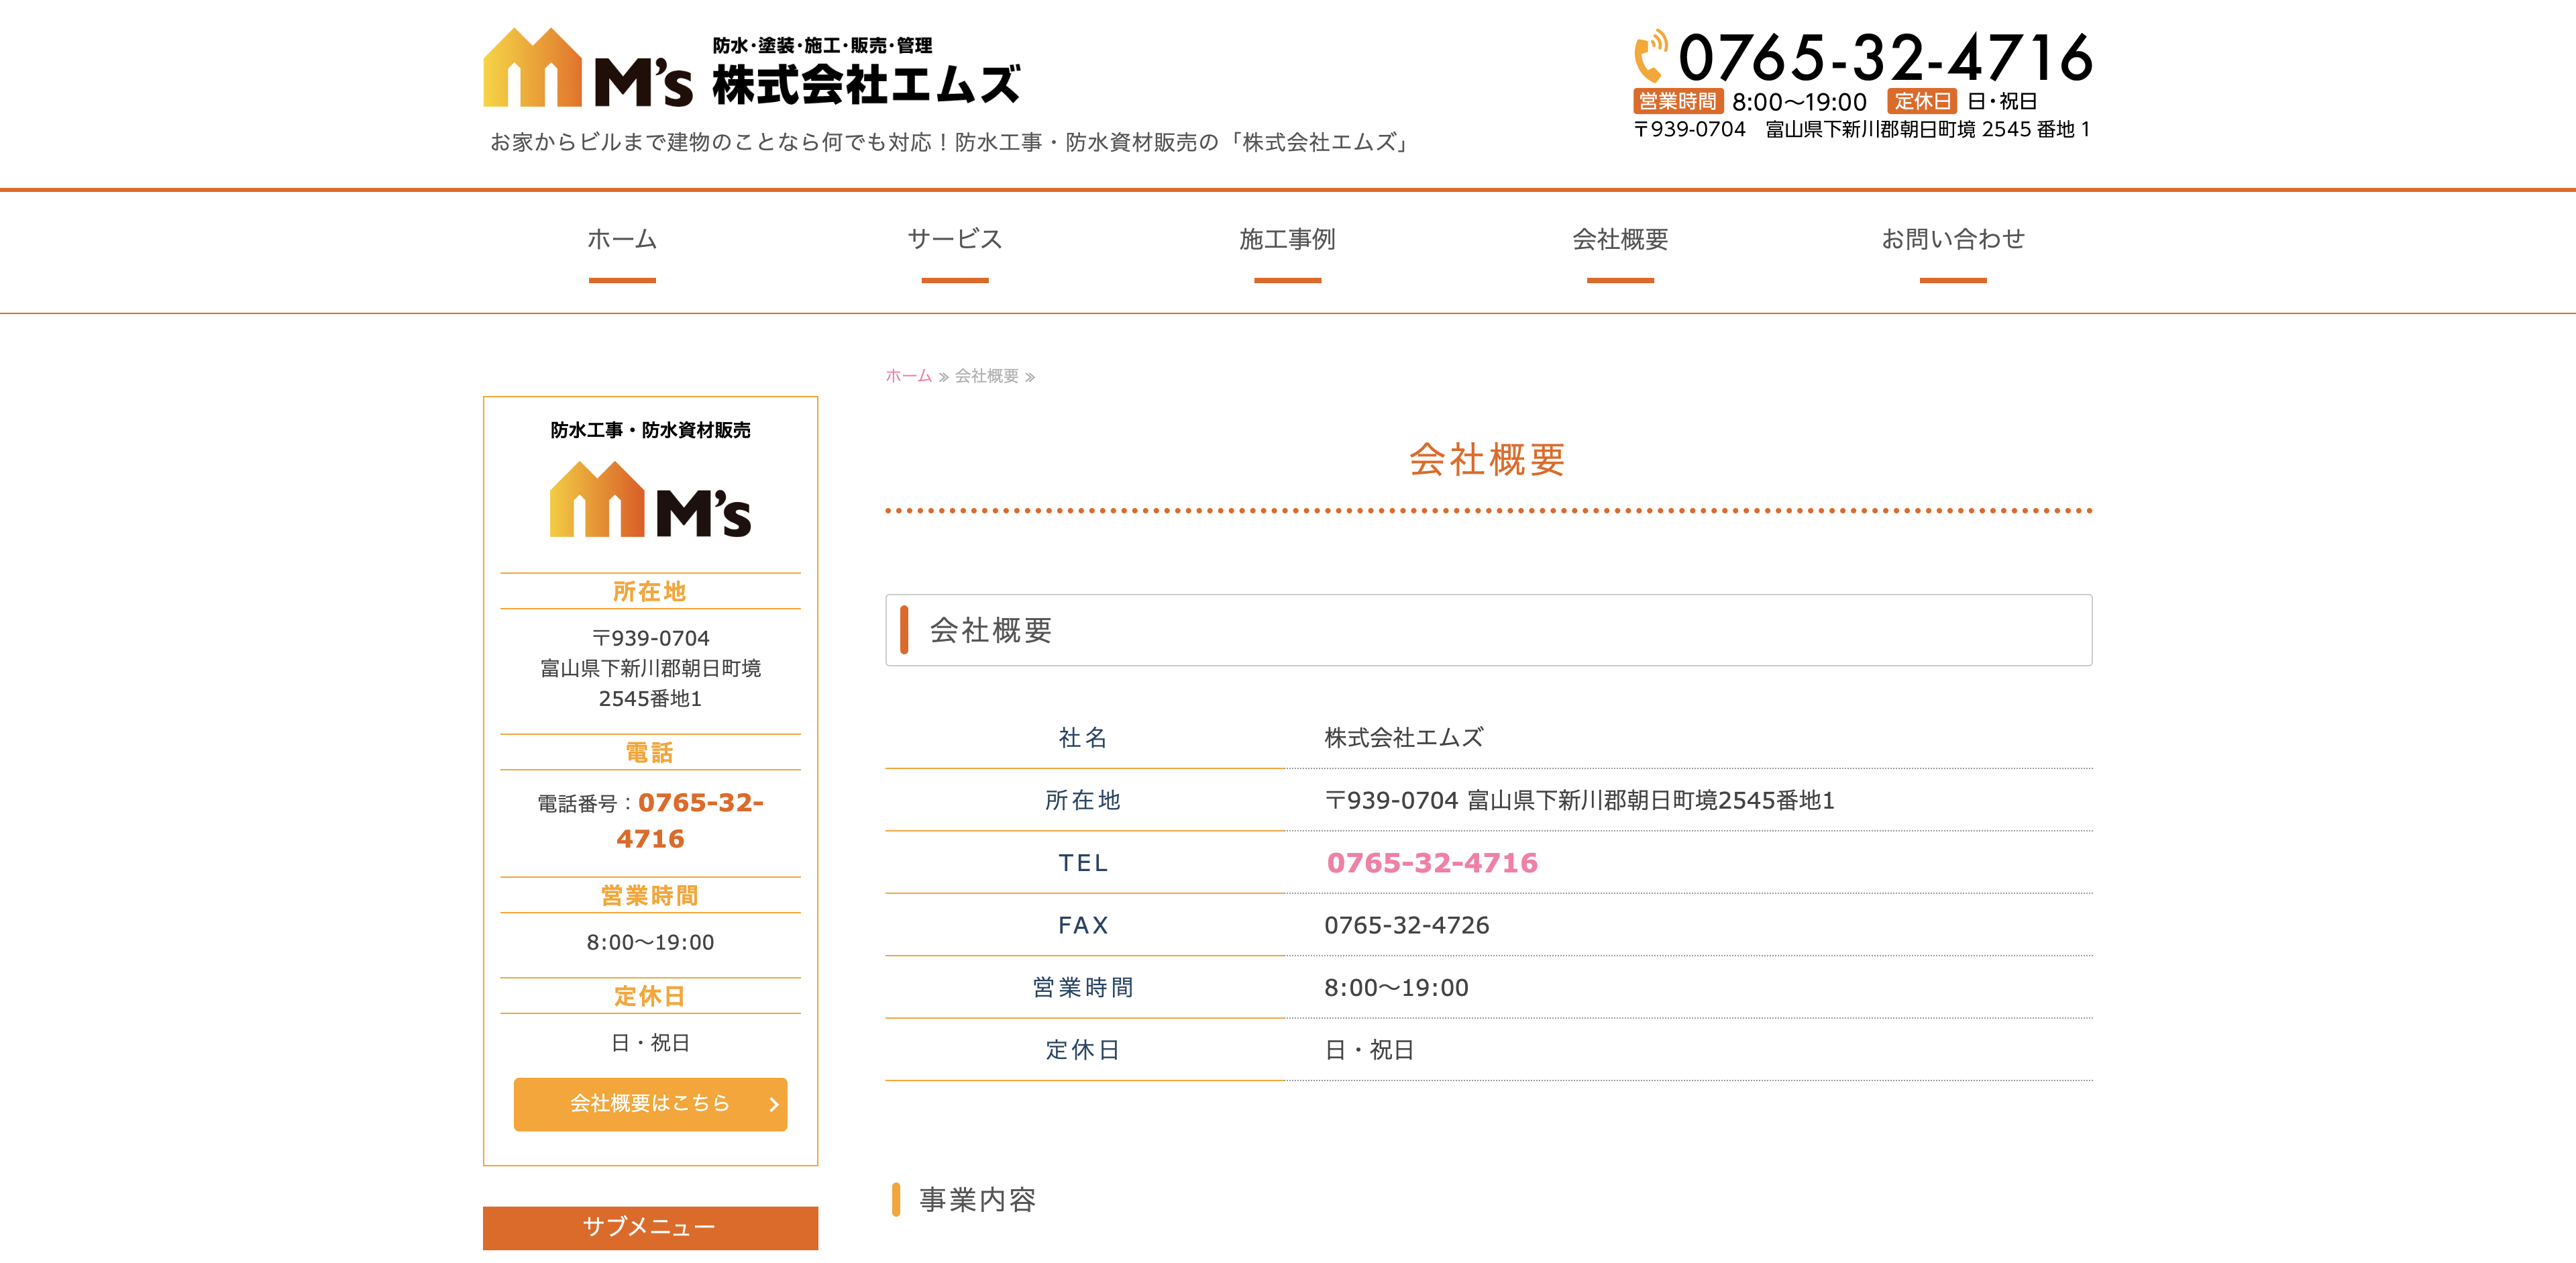The height and width of the screenshot is (1263, 2576).
Task: Click the 営業時間 badge in header
Action: pos(1677,102)
